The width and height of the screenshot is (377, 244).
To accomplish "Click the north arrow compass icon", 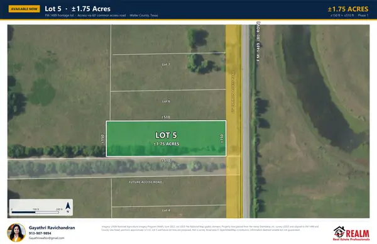I will point(68,208).
